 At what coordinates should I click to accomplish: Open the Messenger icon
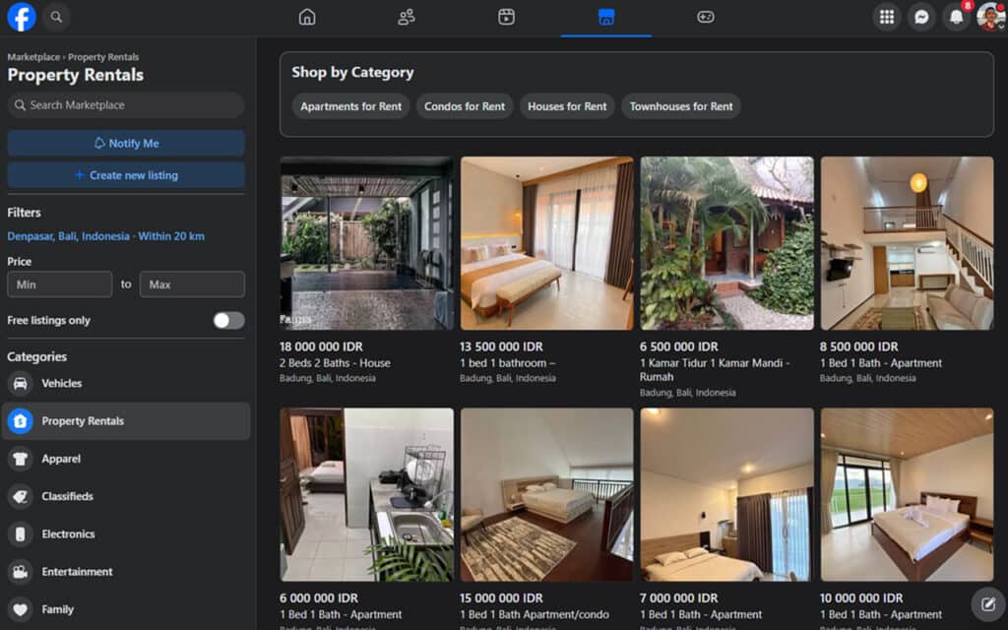tap(921, 17)
